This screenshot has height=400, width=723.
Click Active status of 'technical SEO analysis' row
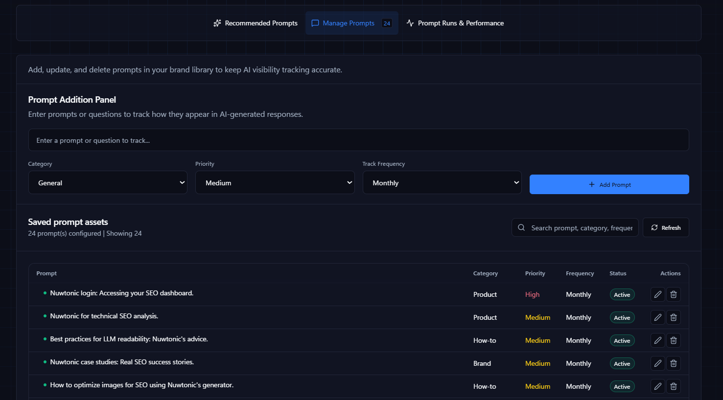pos(622,317)
